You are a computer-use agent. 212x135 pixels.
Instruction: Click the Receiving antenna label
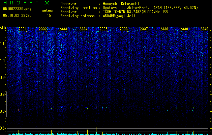(x=78, y=16)
